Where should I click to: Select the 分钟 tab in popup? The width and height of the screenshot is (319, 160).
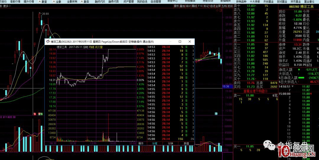(x=170, y=143)
